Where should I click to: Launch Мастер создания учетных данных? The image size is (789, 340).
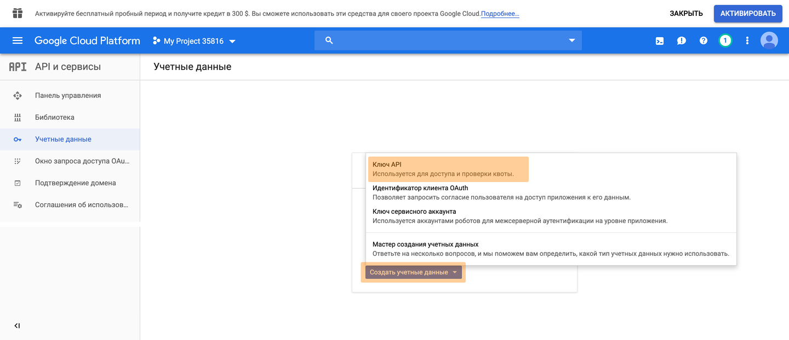coord(425,244)
